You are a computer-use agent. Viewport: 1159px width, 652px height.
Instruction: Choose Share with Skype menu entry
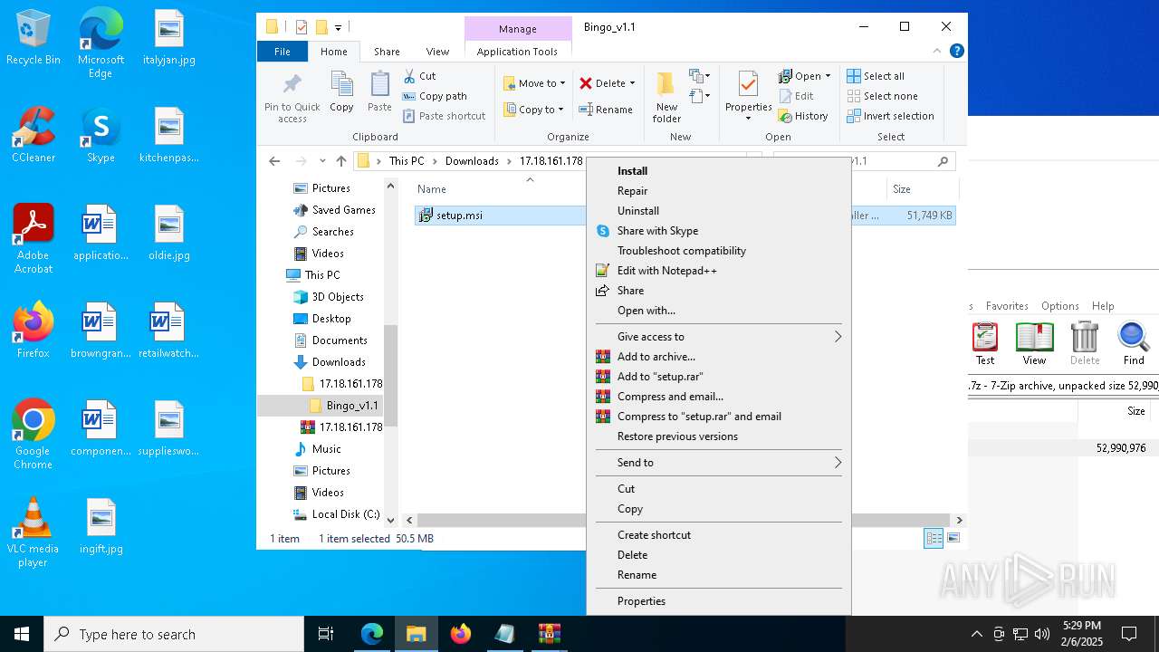click(x=718, y=231)
